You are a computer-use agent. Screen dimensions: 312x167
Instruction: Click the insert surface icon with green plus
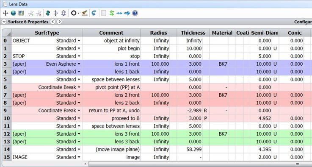[x=31, y=14]
